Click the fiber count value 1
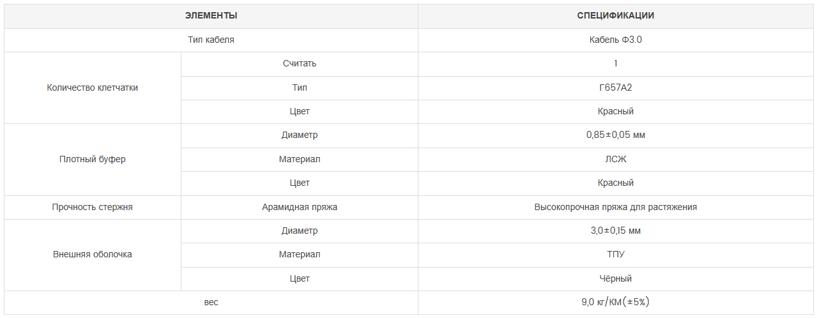Image resolution: width=817 pixels, height=318 pixels. (x=615, y=63)
